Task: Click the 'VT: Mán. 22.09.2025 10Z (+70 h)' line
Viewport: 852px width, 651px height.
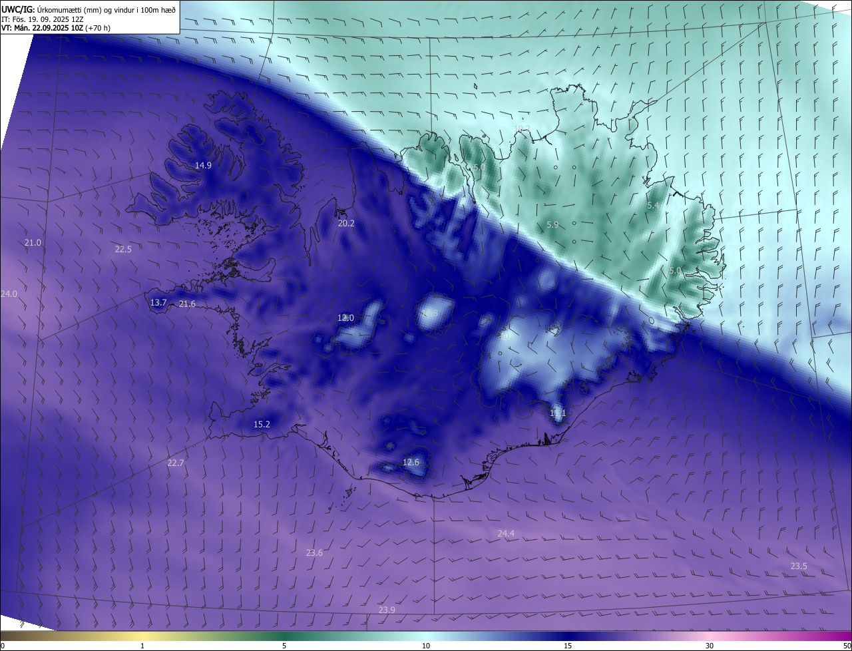Action: point(56,28)
